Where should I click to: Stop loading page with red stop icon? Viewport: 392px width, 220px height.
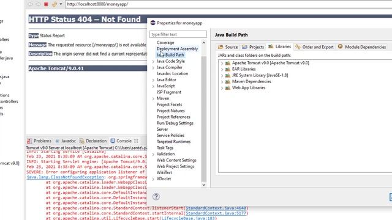coord(47,4)
